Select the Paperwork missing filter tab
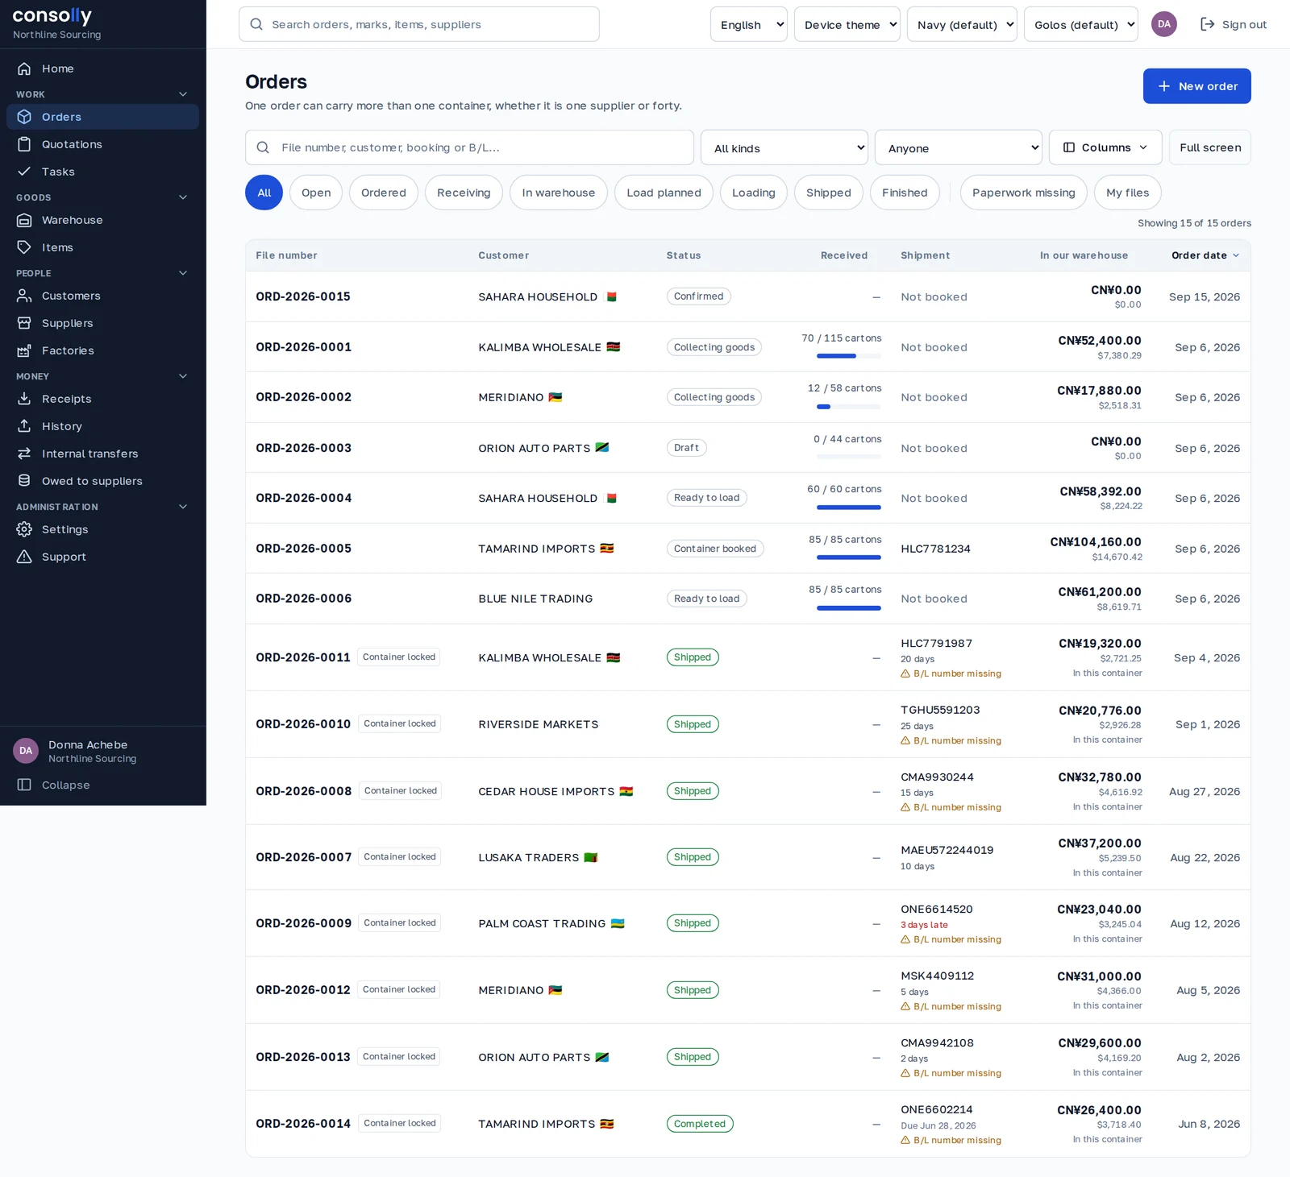1290x1177 pixels. (1024, 193)
